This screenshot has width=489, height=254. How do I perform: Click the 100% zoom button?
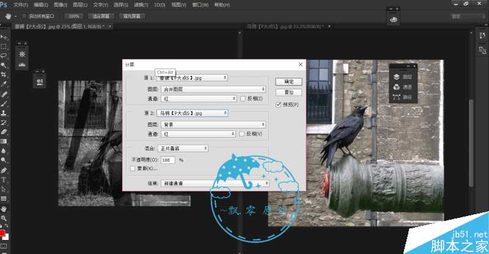[x=74, y=17]
